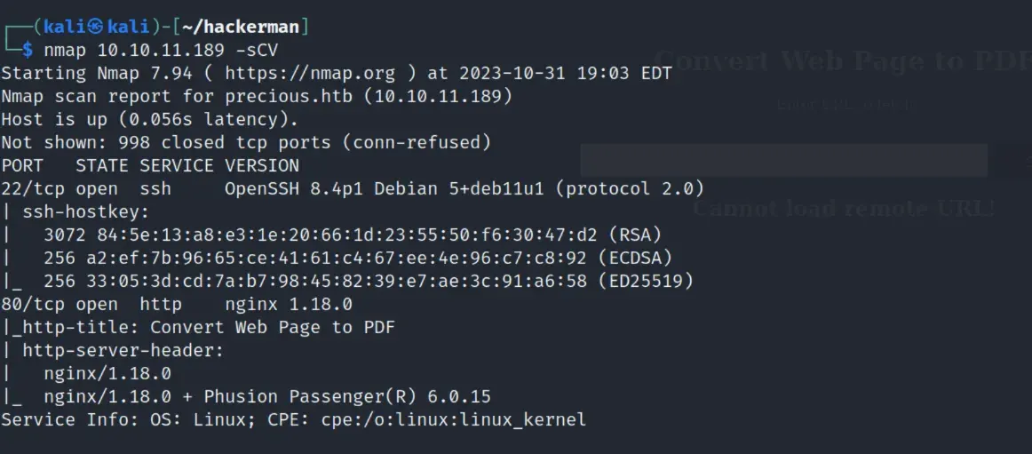Click the '22/tcp open ssh' port line
The image size is (1032, 454).
[x=86, y=188]
